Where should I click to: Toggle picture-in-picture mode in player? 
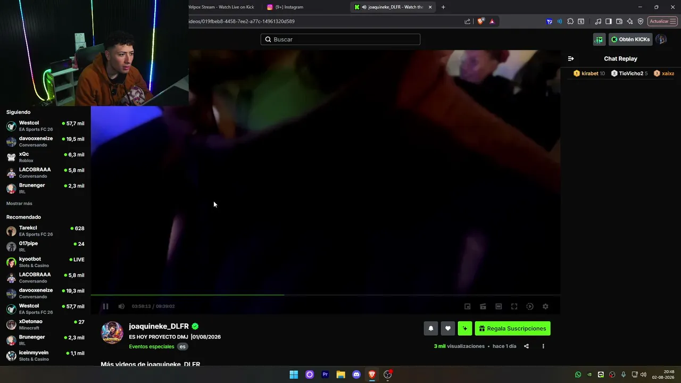(468, 306)
